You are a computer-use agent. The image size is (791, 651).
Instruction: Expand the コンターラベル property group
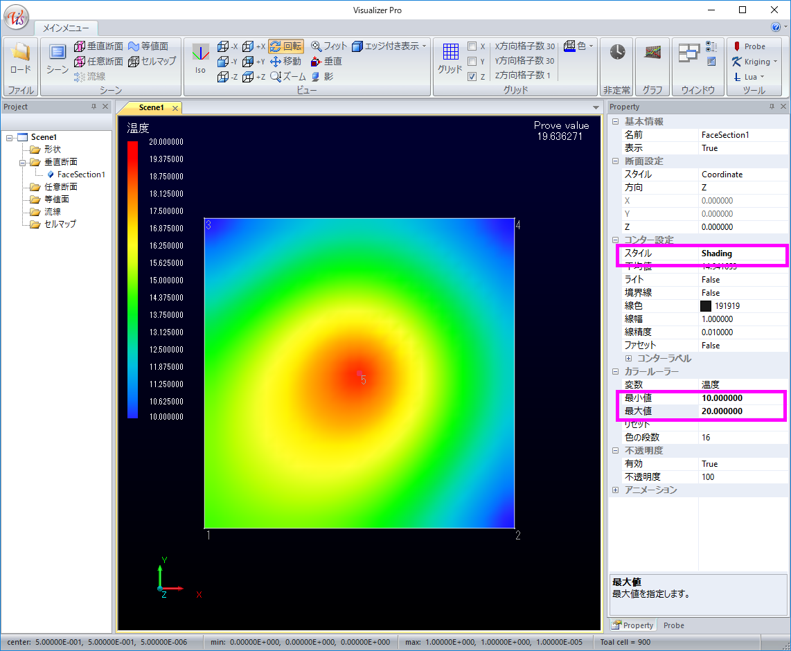(628, 359)
